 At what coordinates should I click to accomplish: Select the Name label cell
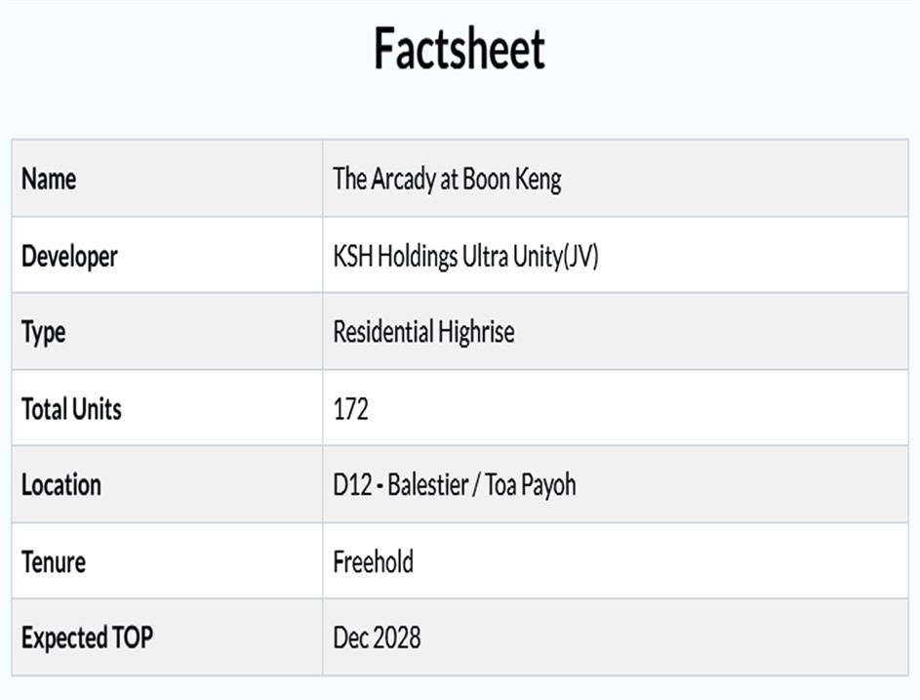pos(49,179)
